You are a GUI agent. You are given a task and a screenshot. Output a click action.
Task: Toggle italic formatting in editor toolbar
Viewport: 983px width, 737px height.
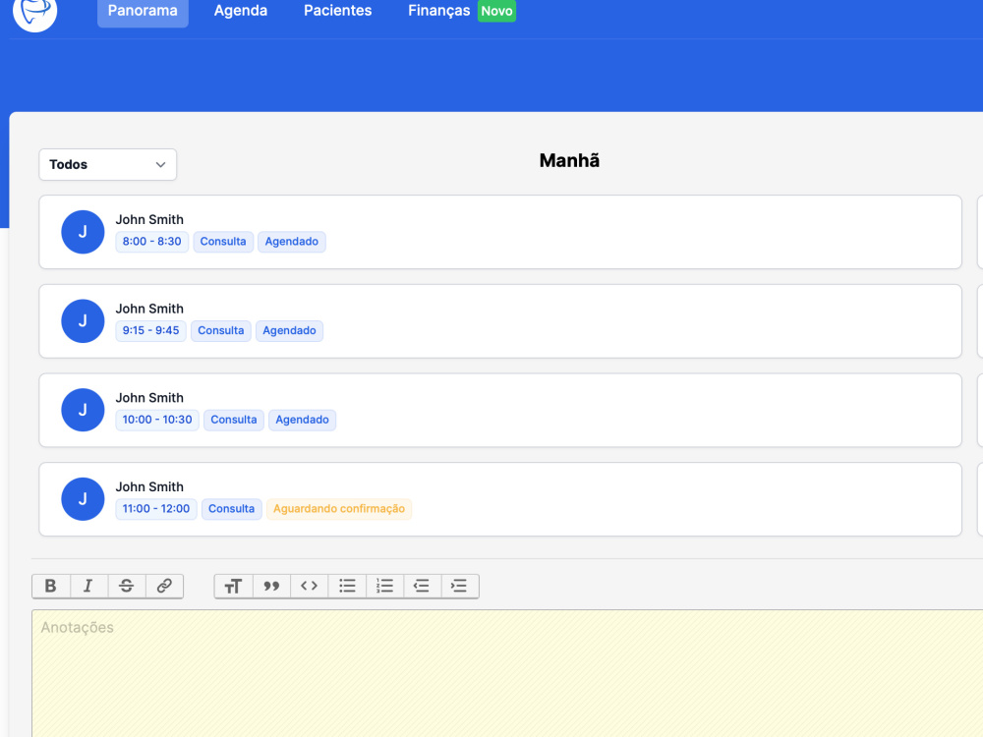pyautogui.click(x=88, y=586)
